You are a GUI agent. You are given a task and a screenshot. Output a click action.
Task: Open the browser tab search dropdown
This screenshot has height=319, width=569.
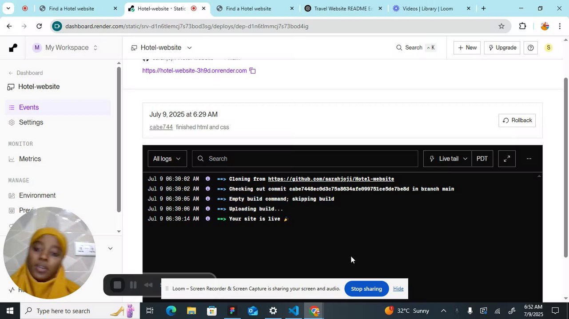(8, 8)
